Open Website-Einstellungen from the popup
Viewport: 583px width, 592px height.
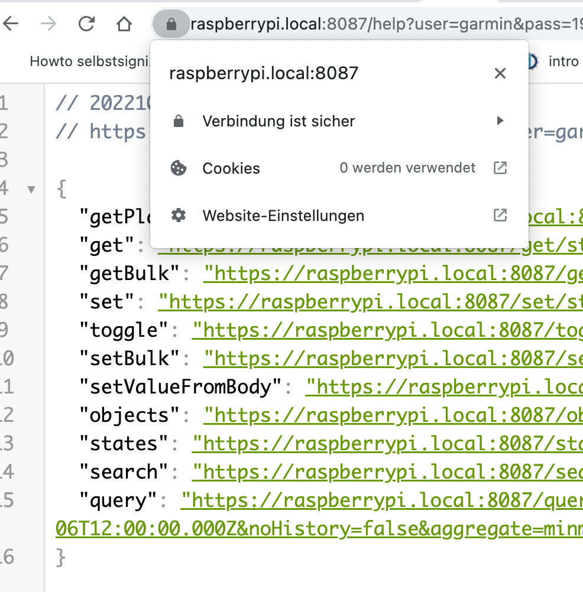(339, 216)
